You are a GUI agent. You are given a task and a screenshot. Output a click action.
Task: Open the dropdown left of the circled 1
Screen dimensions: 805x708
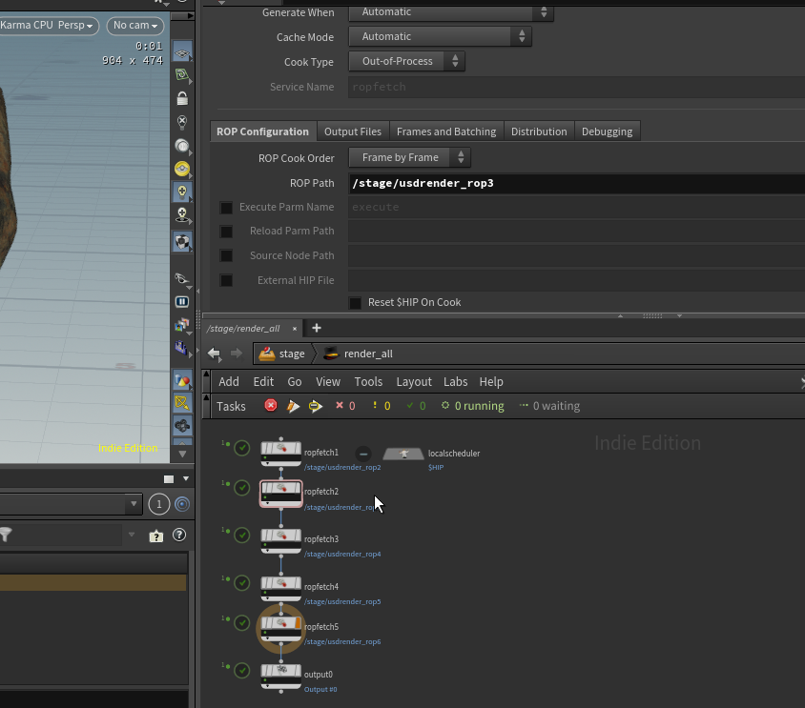(x=134, y=504)
